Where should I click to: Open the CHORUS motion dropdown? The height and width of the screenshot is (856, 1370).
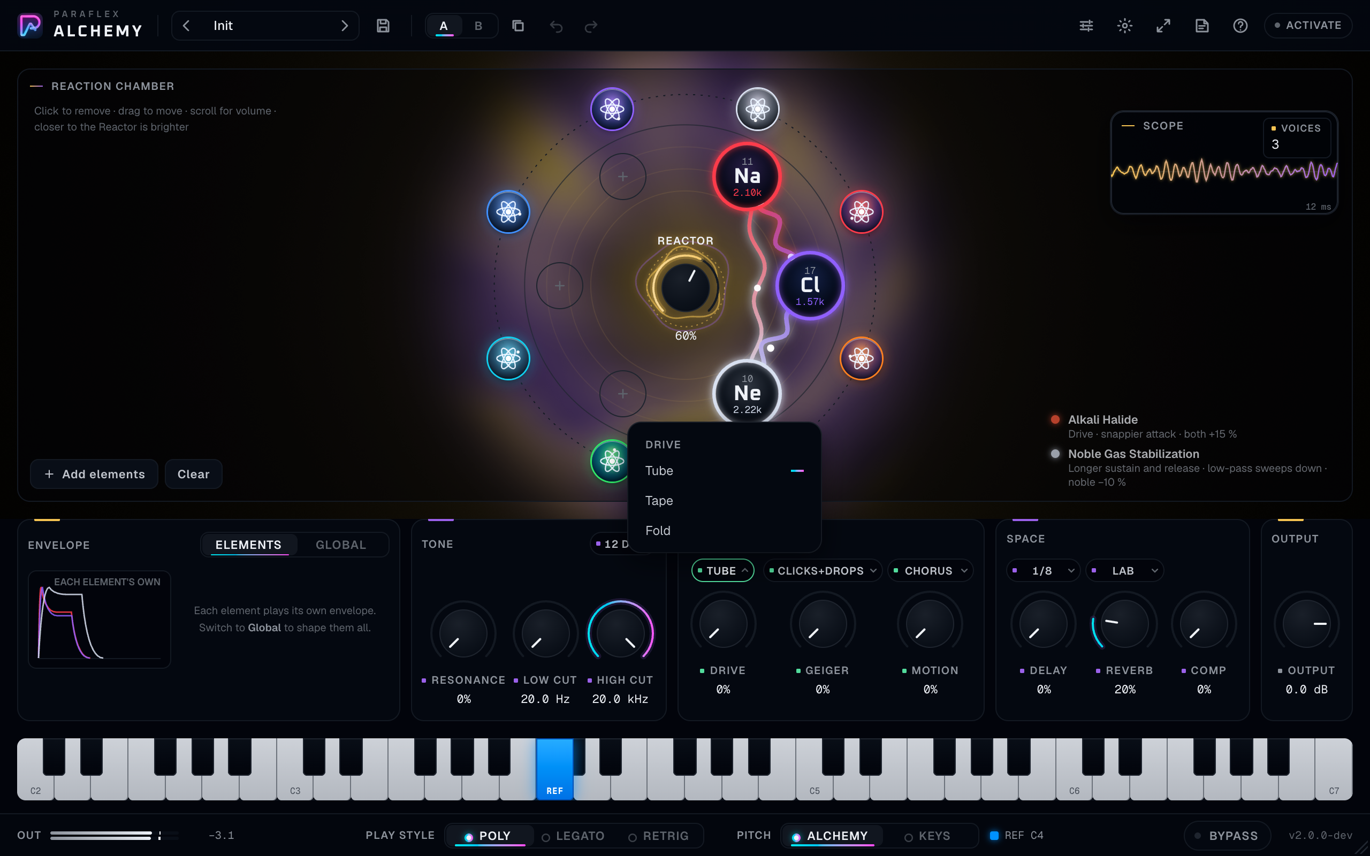tap(930, 571)
